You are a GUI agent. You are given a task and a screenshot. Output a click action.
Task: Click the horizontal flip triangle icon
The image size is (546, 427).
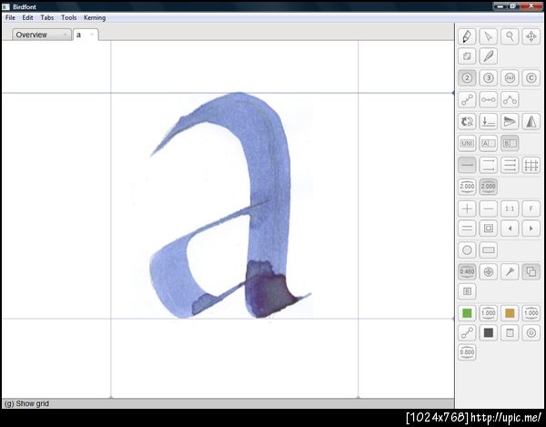(510, 122)
